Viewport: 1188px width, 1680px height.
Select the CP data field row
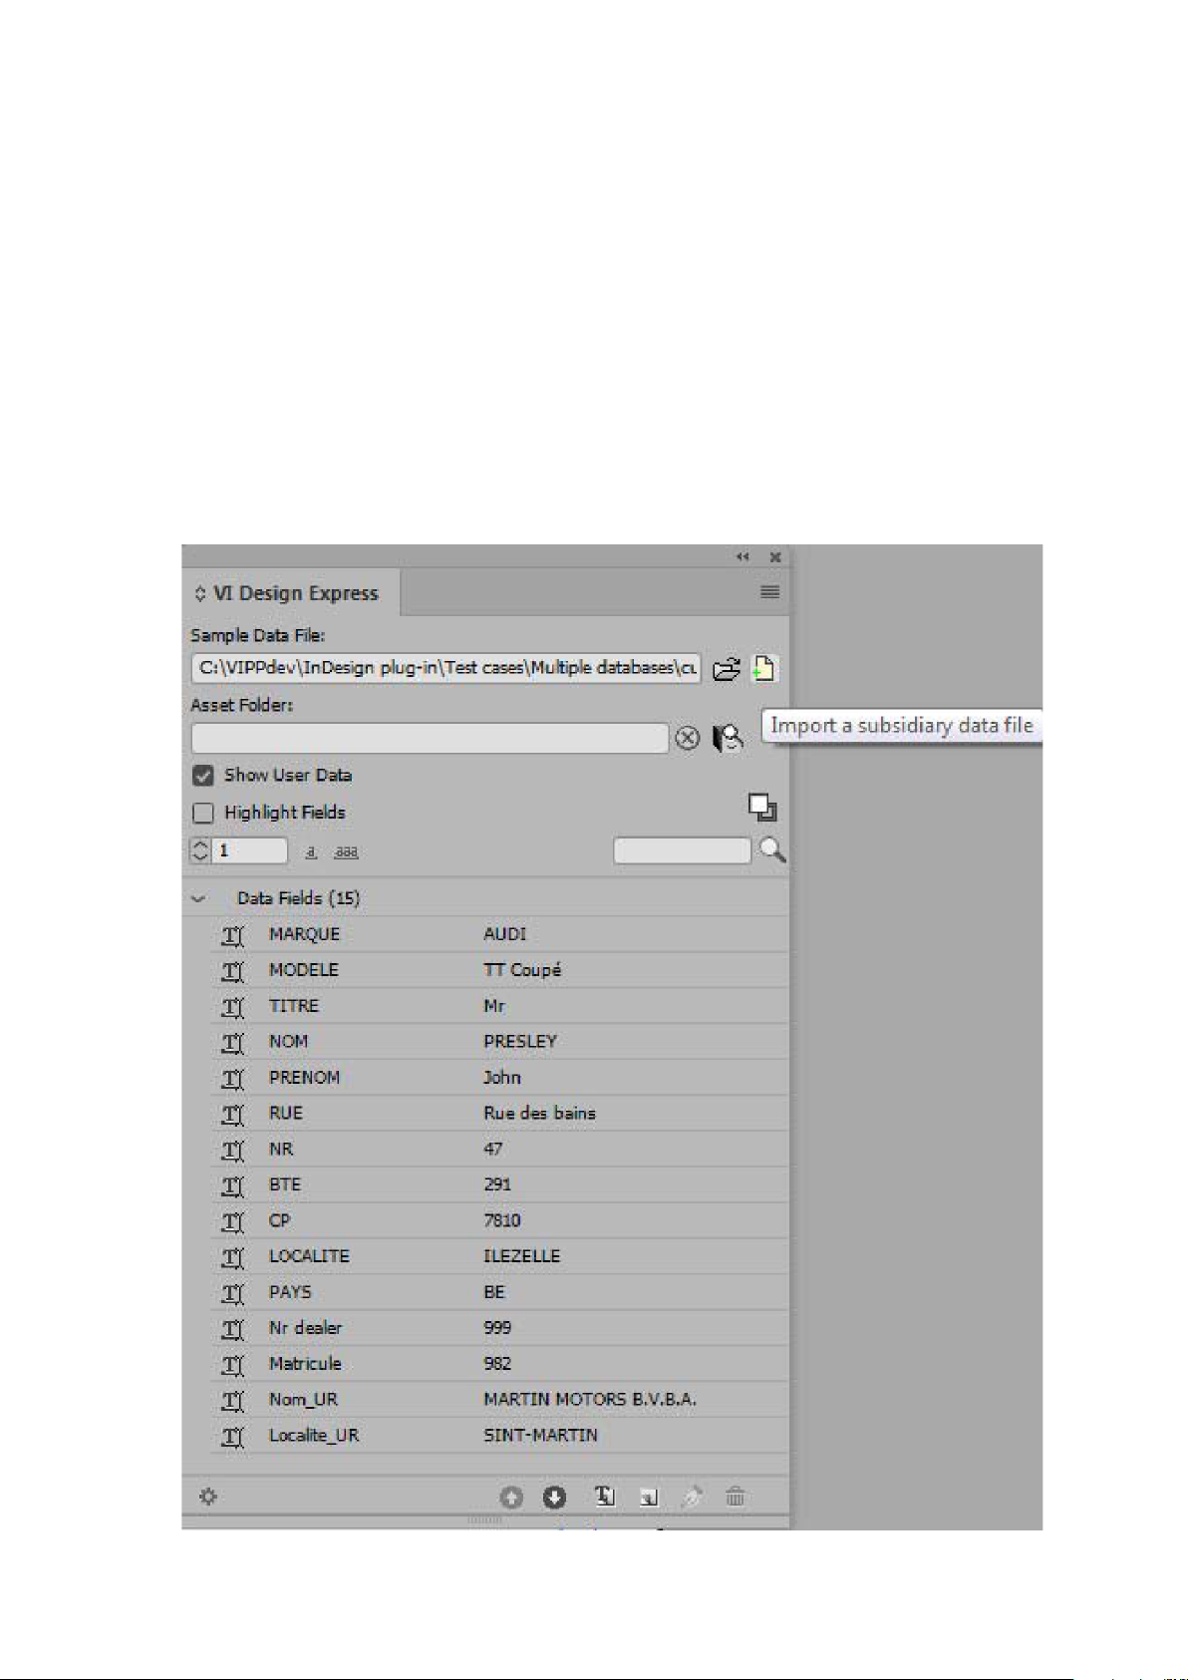499,1221
